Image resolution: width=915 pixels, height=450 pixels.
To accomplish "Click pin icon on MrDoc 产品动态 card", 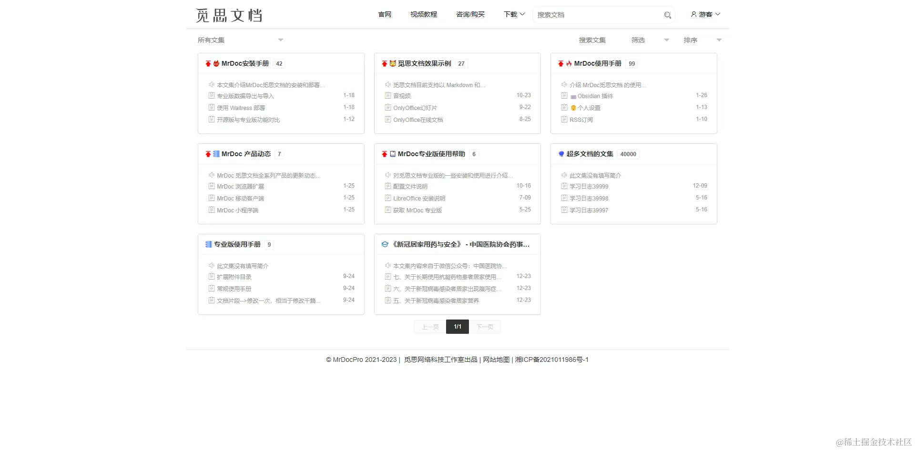I will (208, 154).
